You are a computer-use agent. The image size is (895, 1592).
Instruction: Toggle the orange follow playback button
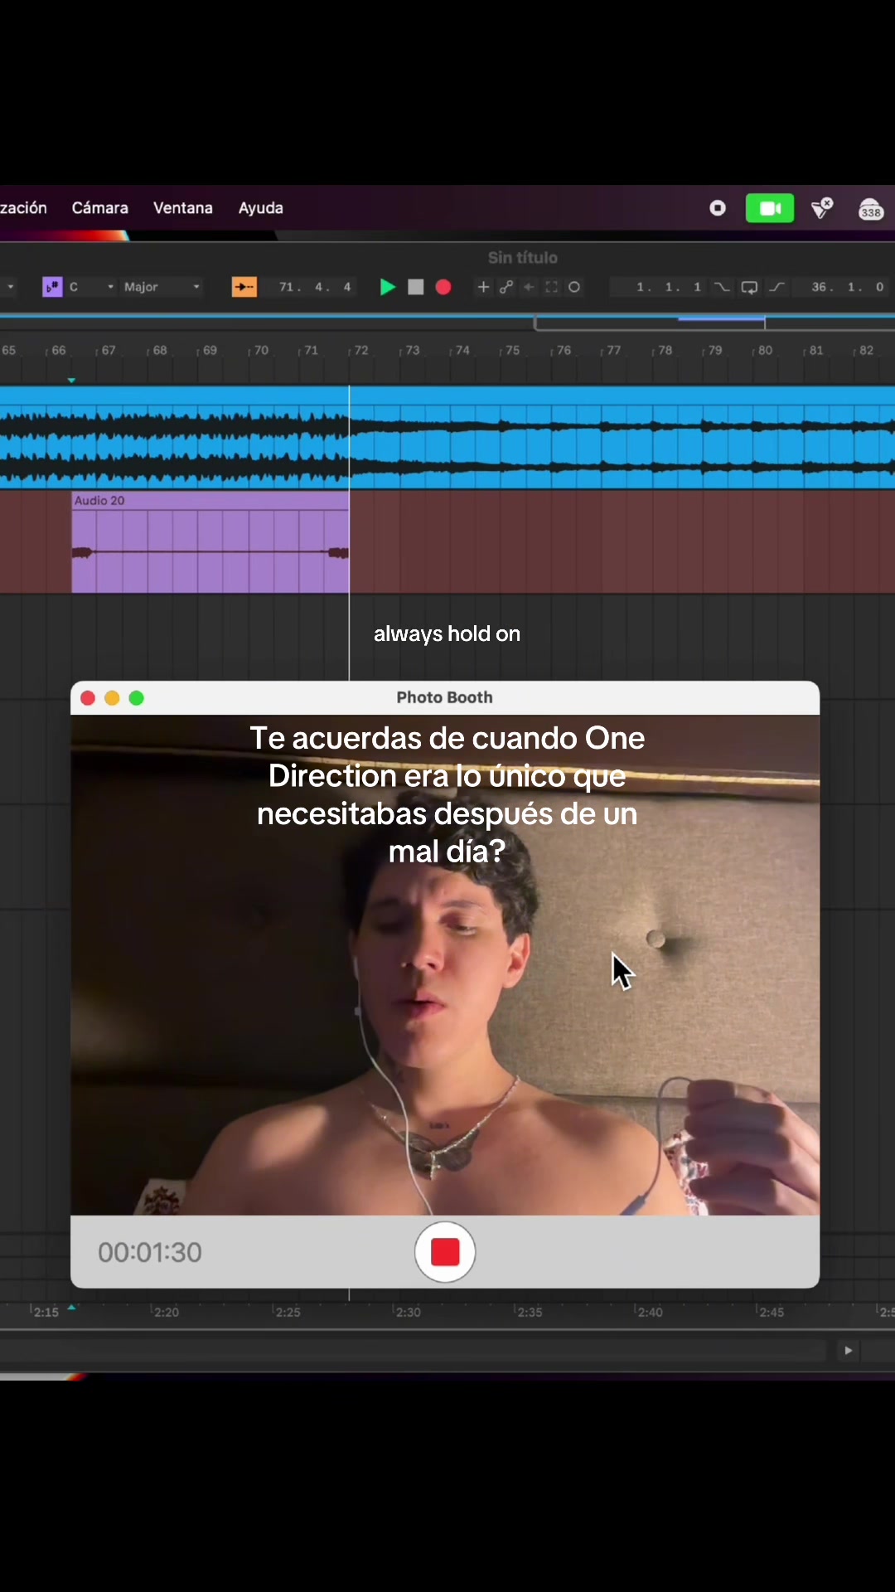tap(244, 287)
